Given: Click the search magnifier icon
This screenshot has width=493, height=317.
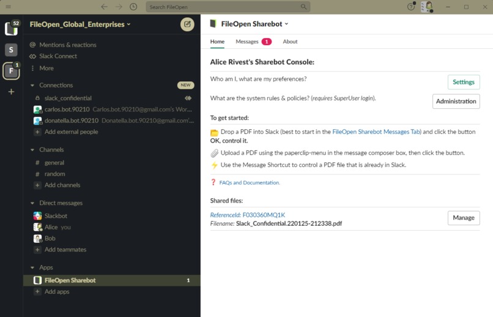Looking at the screenshot, I should [x=303, y=7].
